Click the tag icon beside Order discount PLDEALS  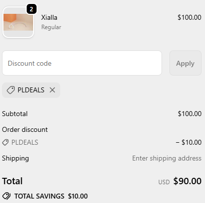point(5,142)
